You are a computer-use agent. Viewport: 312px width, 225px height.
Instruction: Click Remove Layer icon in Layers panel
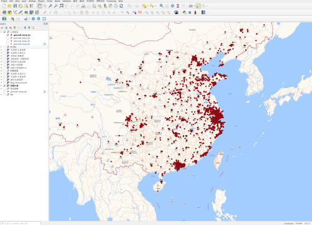pos(33,27)
